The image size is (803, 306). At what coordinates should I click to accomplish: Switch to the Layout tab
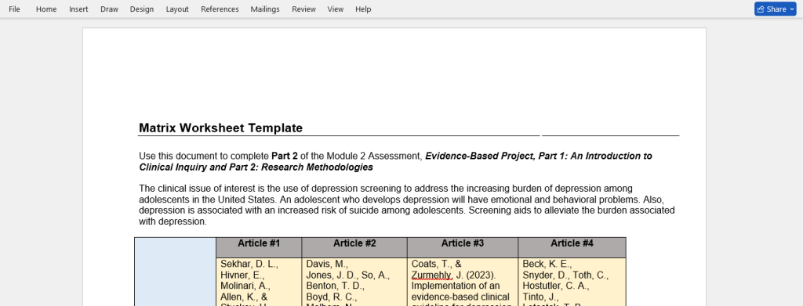point(177,9)
